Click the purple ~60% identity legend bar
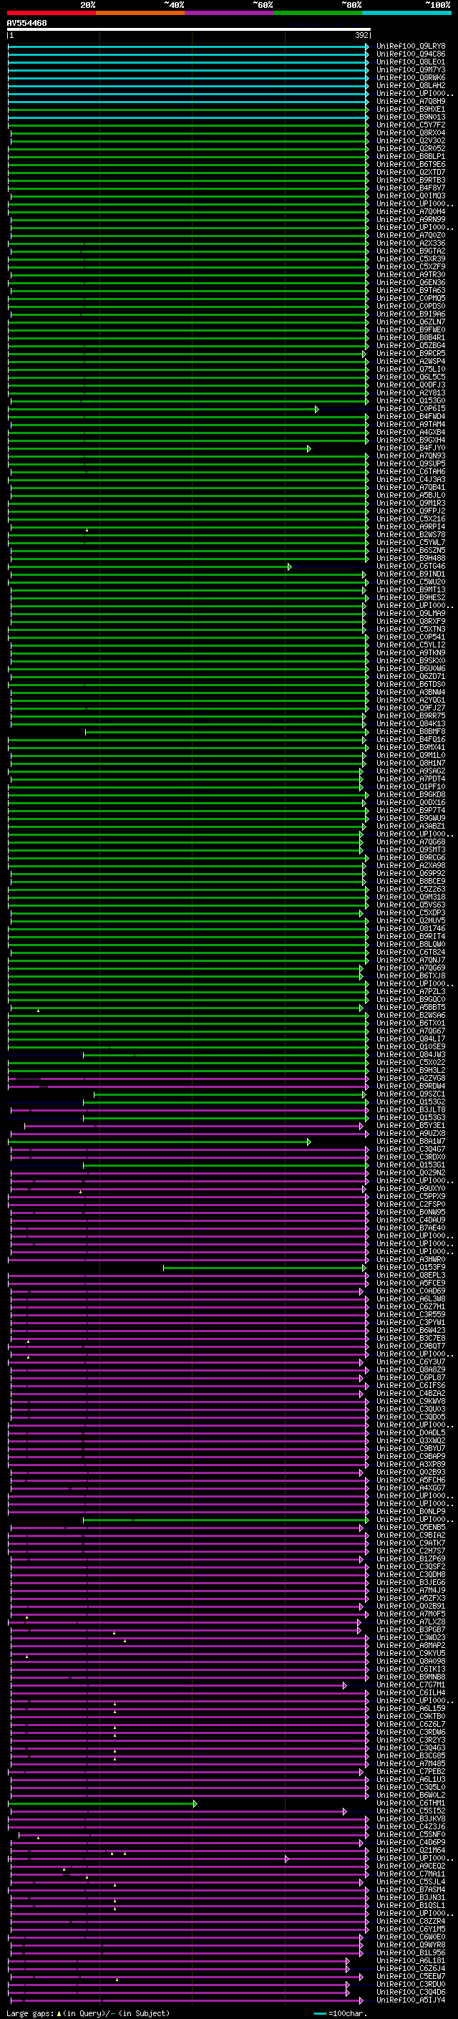Screen dimensions: 458x2019 (x=230, y=13)
